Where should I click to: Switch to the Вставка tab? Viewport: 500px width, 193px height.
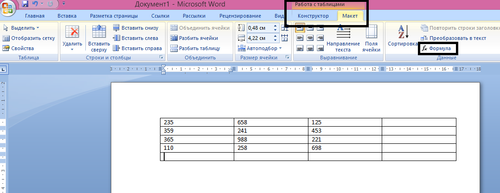pyautogui.click(x=67, y=16)
